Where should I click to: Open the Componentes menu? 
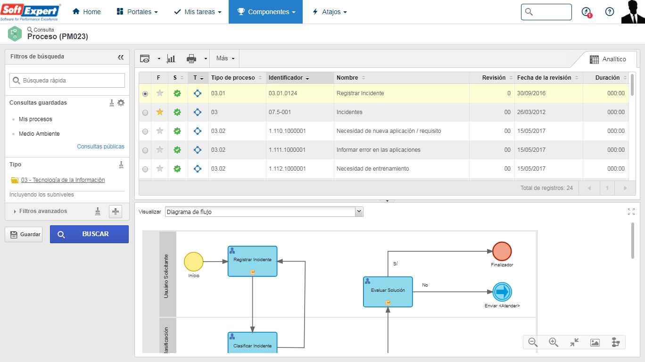click(x=265, y=12)
